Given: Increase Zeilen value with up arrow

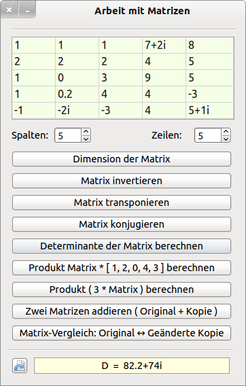Looking at the screenshot, I should (226, 132).
